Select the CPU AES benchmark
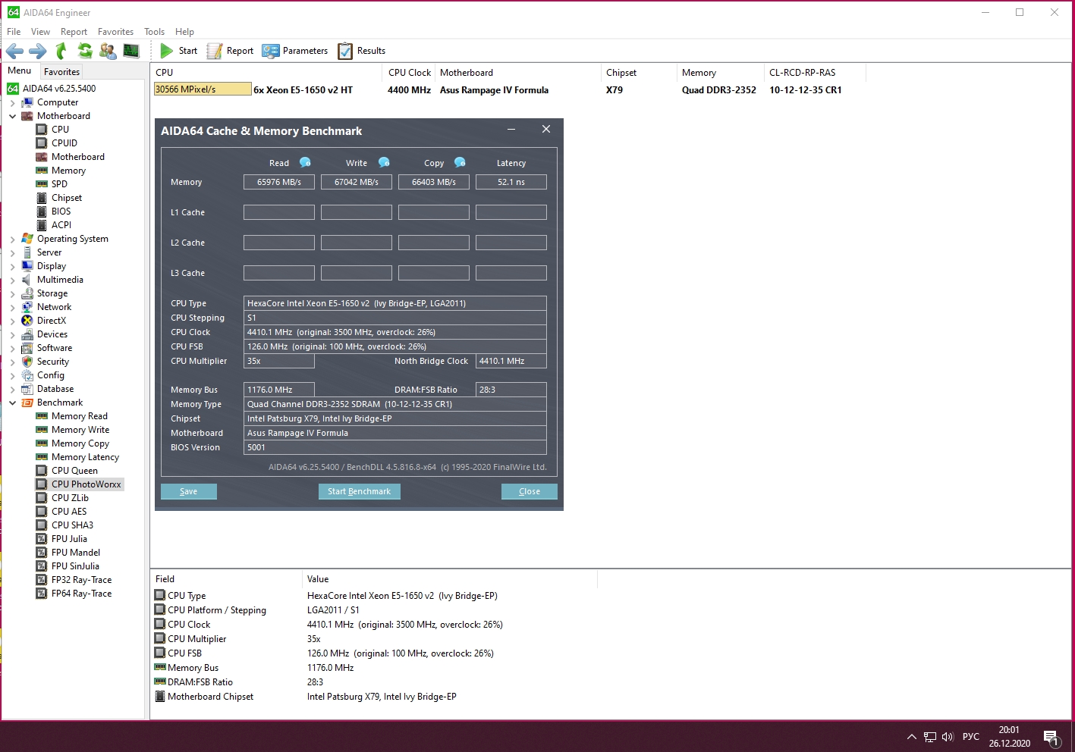1075x752 pixels. [x=69, y=512]
